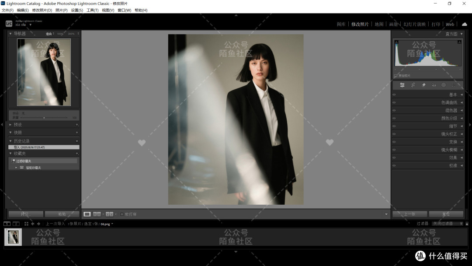472x266 pixels.
Task: Open the 视图(V) menu
Action: 108,10
